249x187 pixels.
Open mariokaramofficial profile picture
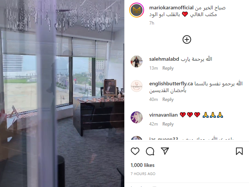(x=137, y=10)
